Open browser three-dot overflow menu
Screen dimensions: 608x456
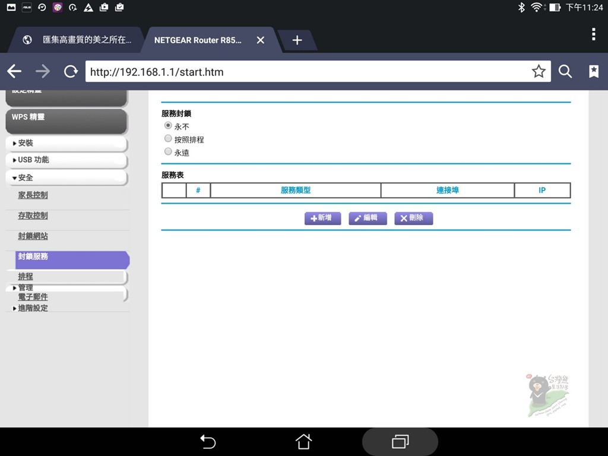[594, 34]
